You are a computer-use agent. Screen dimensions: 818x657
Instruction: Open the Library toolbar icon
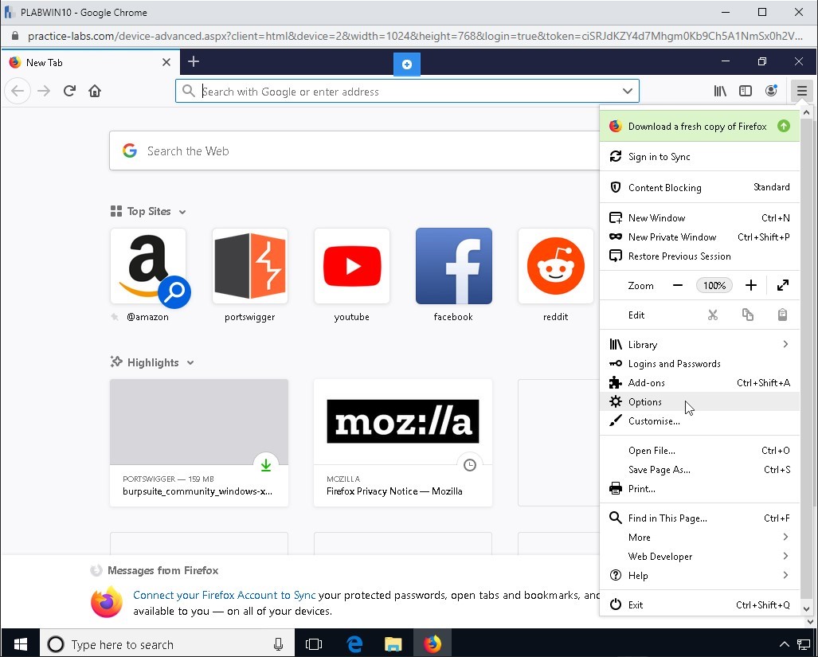720,91
